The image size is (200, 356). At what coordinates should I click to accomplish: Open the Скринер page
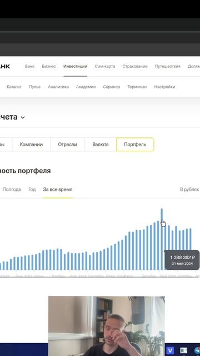pos(111,87)
